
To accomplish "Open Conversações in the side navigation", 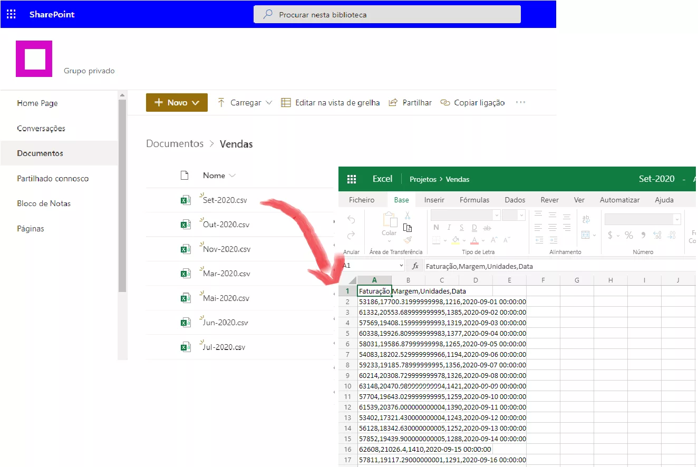I will pos(41,128).
